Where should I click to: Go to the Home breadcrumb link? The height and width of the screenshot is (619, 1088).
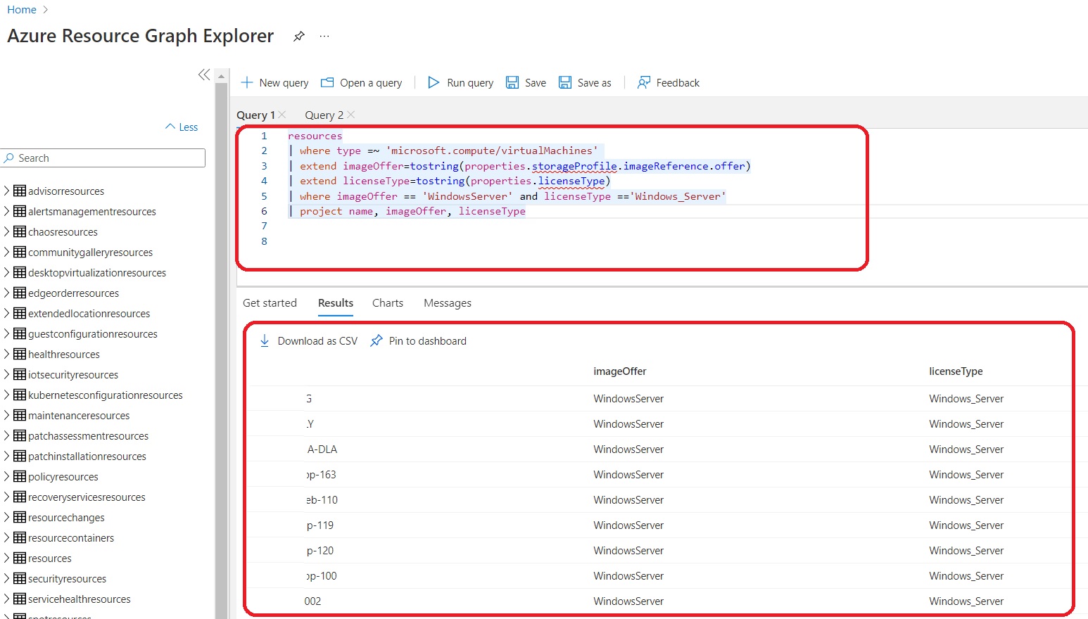tap(22, 10)
